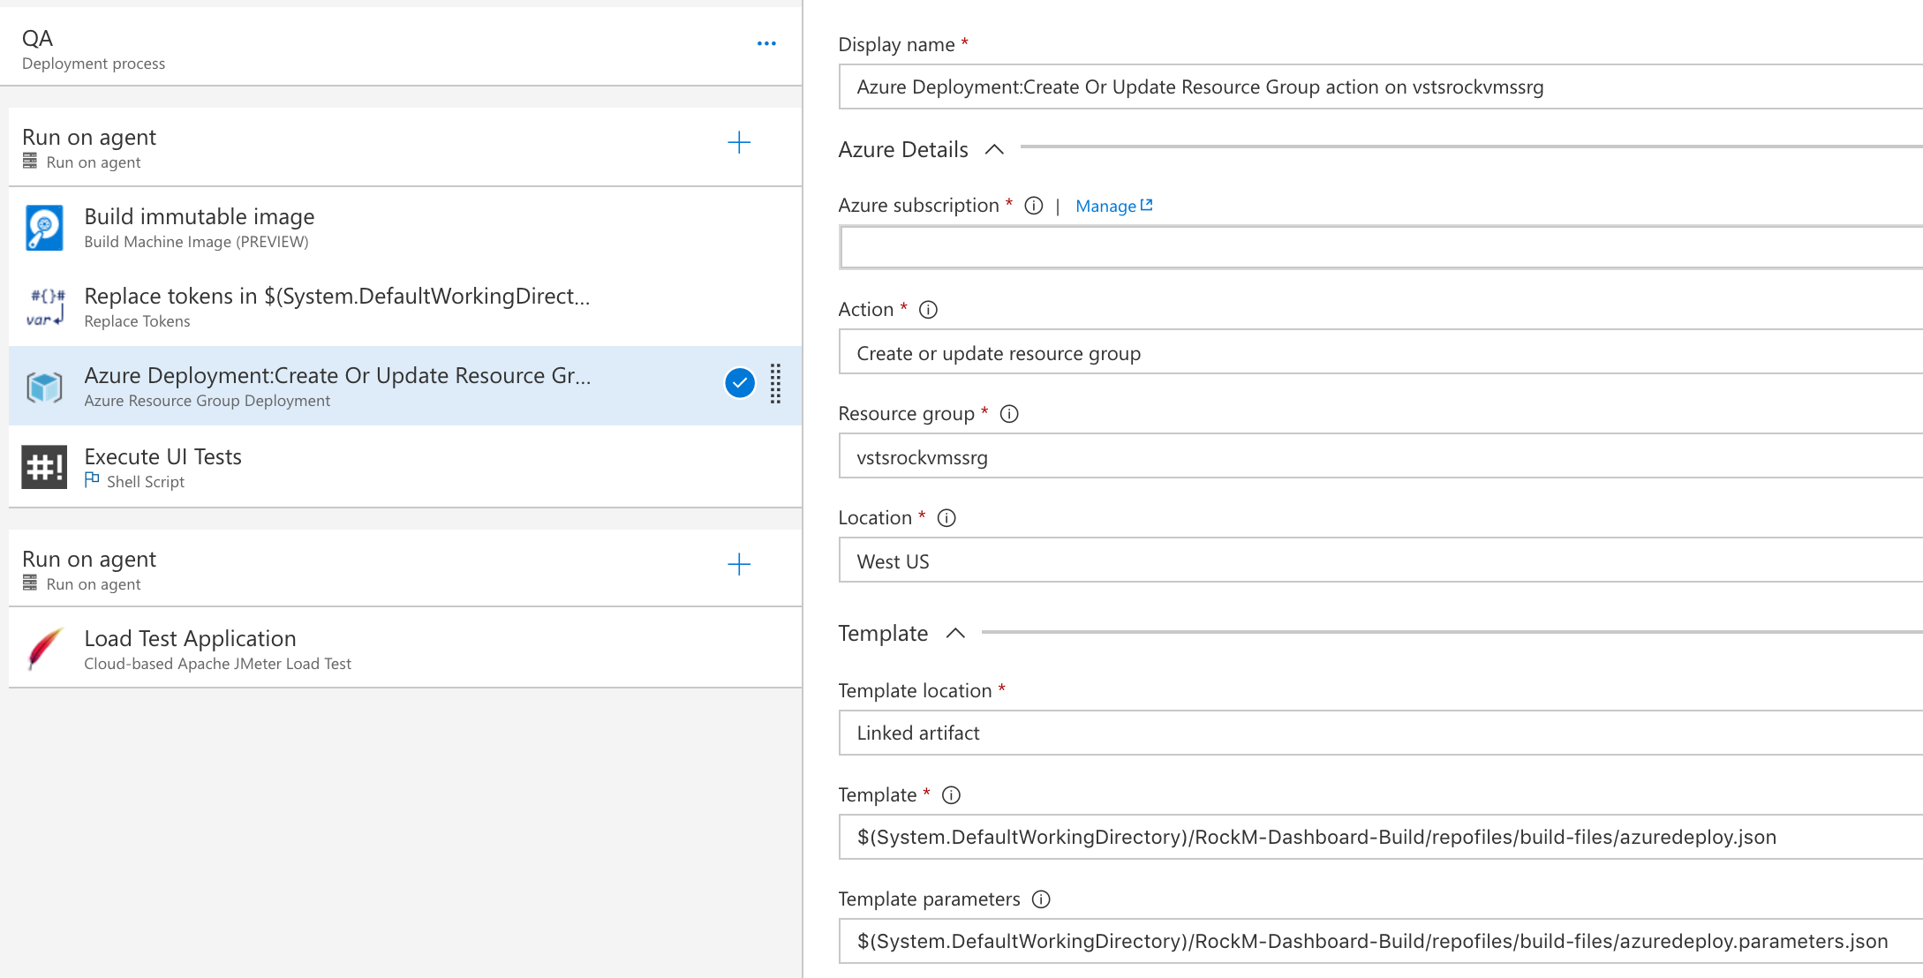1923x978 pixels.
Task: Toggle the blue checkmark on the Azure Deployment task
Action: point(740,383)
